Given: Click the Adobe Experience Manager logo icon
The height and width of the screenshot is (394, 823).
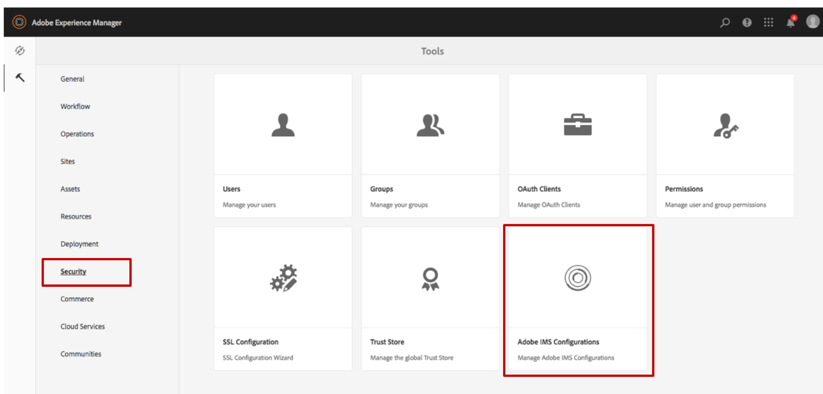Looking at the screenshot, I should [x=19, y=22].
